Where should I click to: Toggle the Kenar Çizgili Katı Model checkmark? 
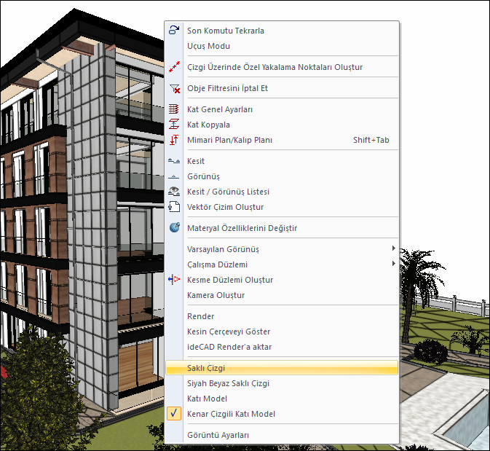point(174,414)
